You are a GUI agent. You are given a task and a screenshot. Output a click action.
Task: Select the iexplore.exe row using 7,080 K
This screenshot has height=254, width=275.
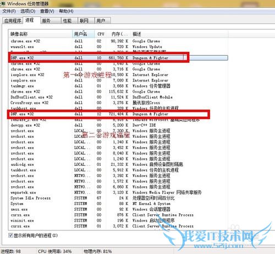[x=118, y=80]
